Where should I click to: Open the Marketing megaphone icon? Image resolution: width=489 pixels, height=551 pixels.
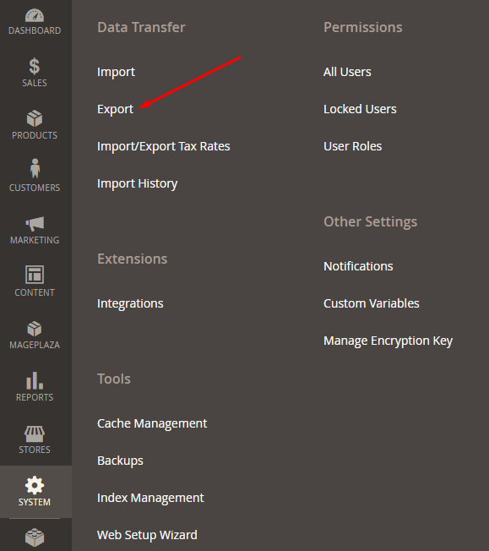click(35, 224)
